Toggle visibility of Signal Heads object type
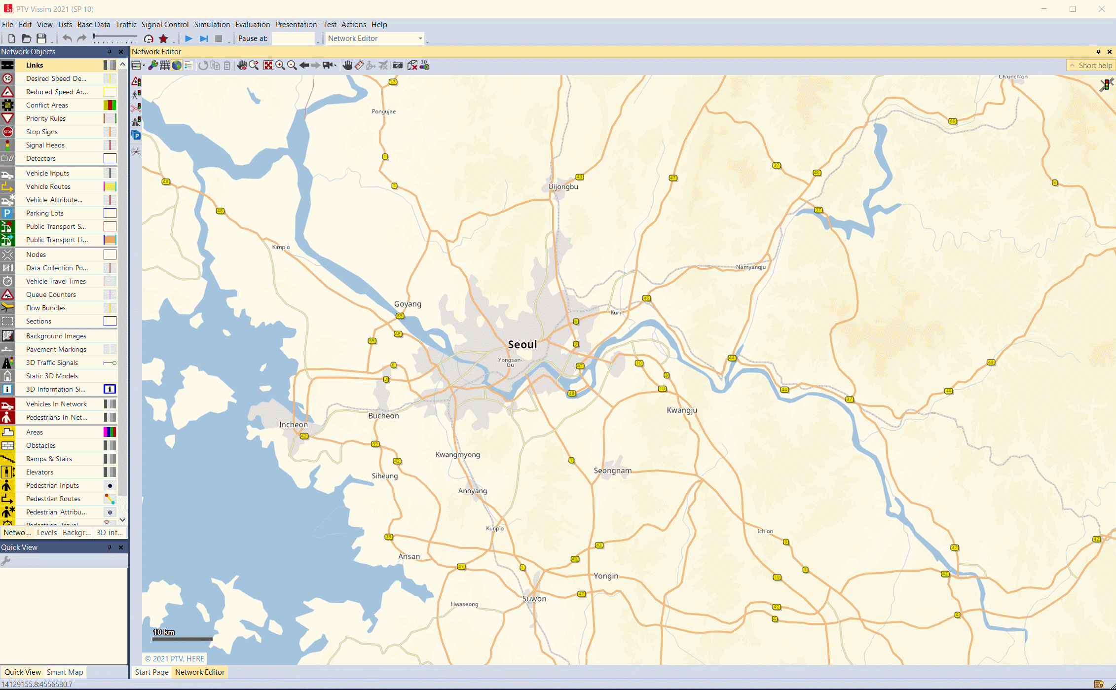 tap(7, 145)
